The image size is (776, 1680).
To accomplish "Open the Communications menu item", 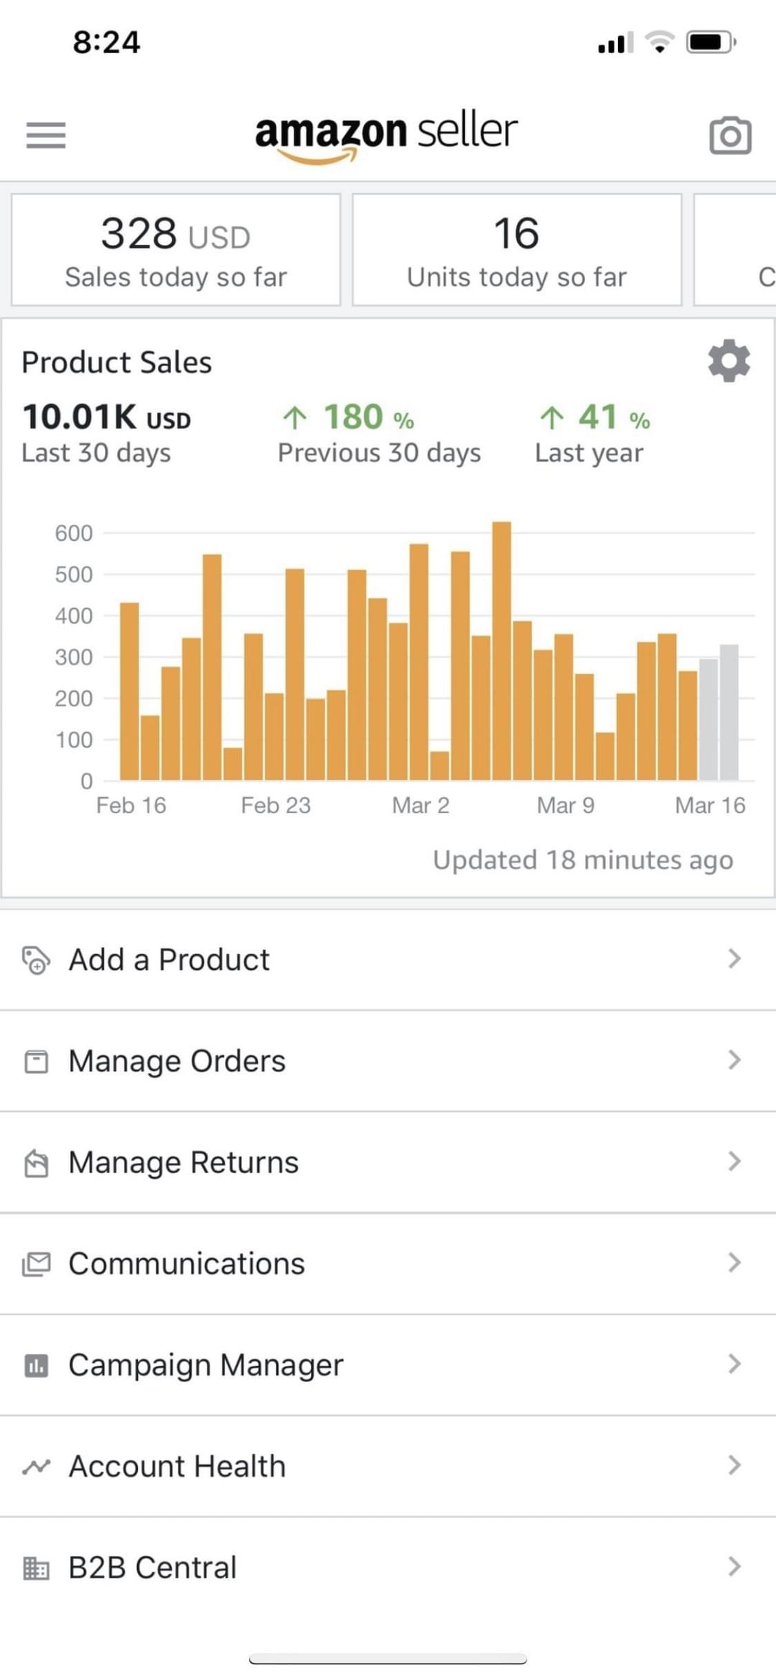I will tap(186, 1263).
